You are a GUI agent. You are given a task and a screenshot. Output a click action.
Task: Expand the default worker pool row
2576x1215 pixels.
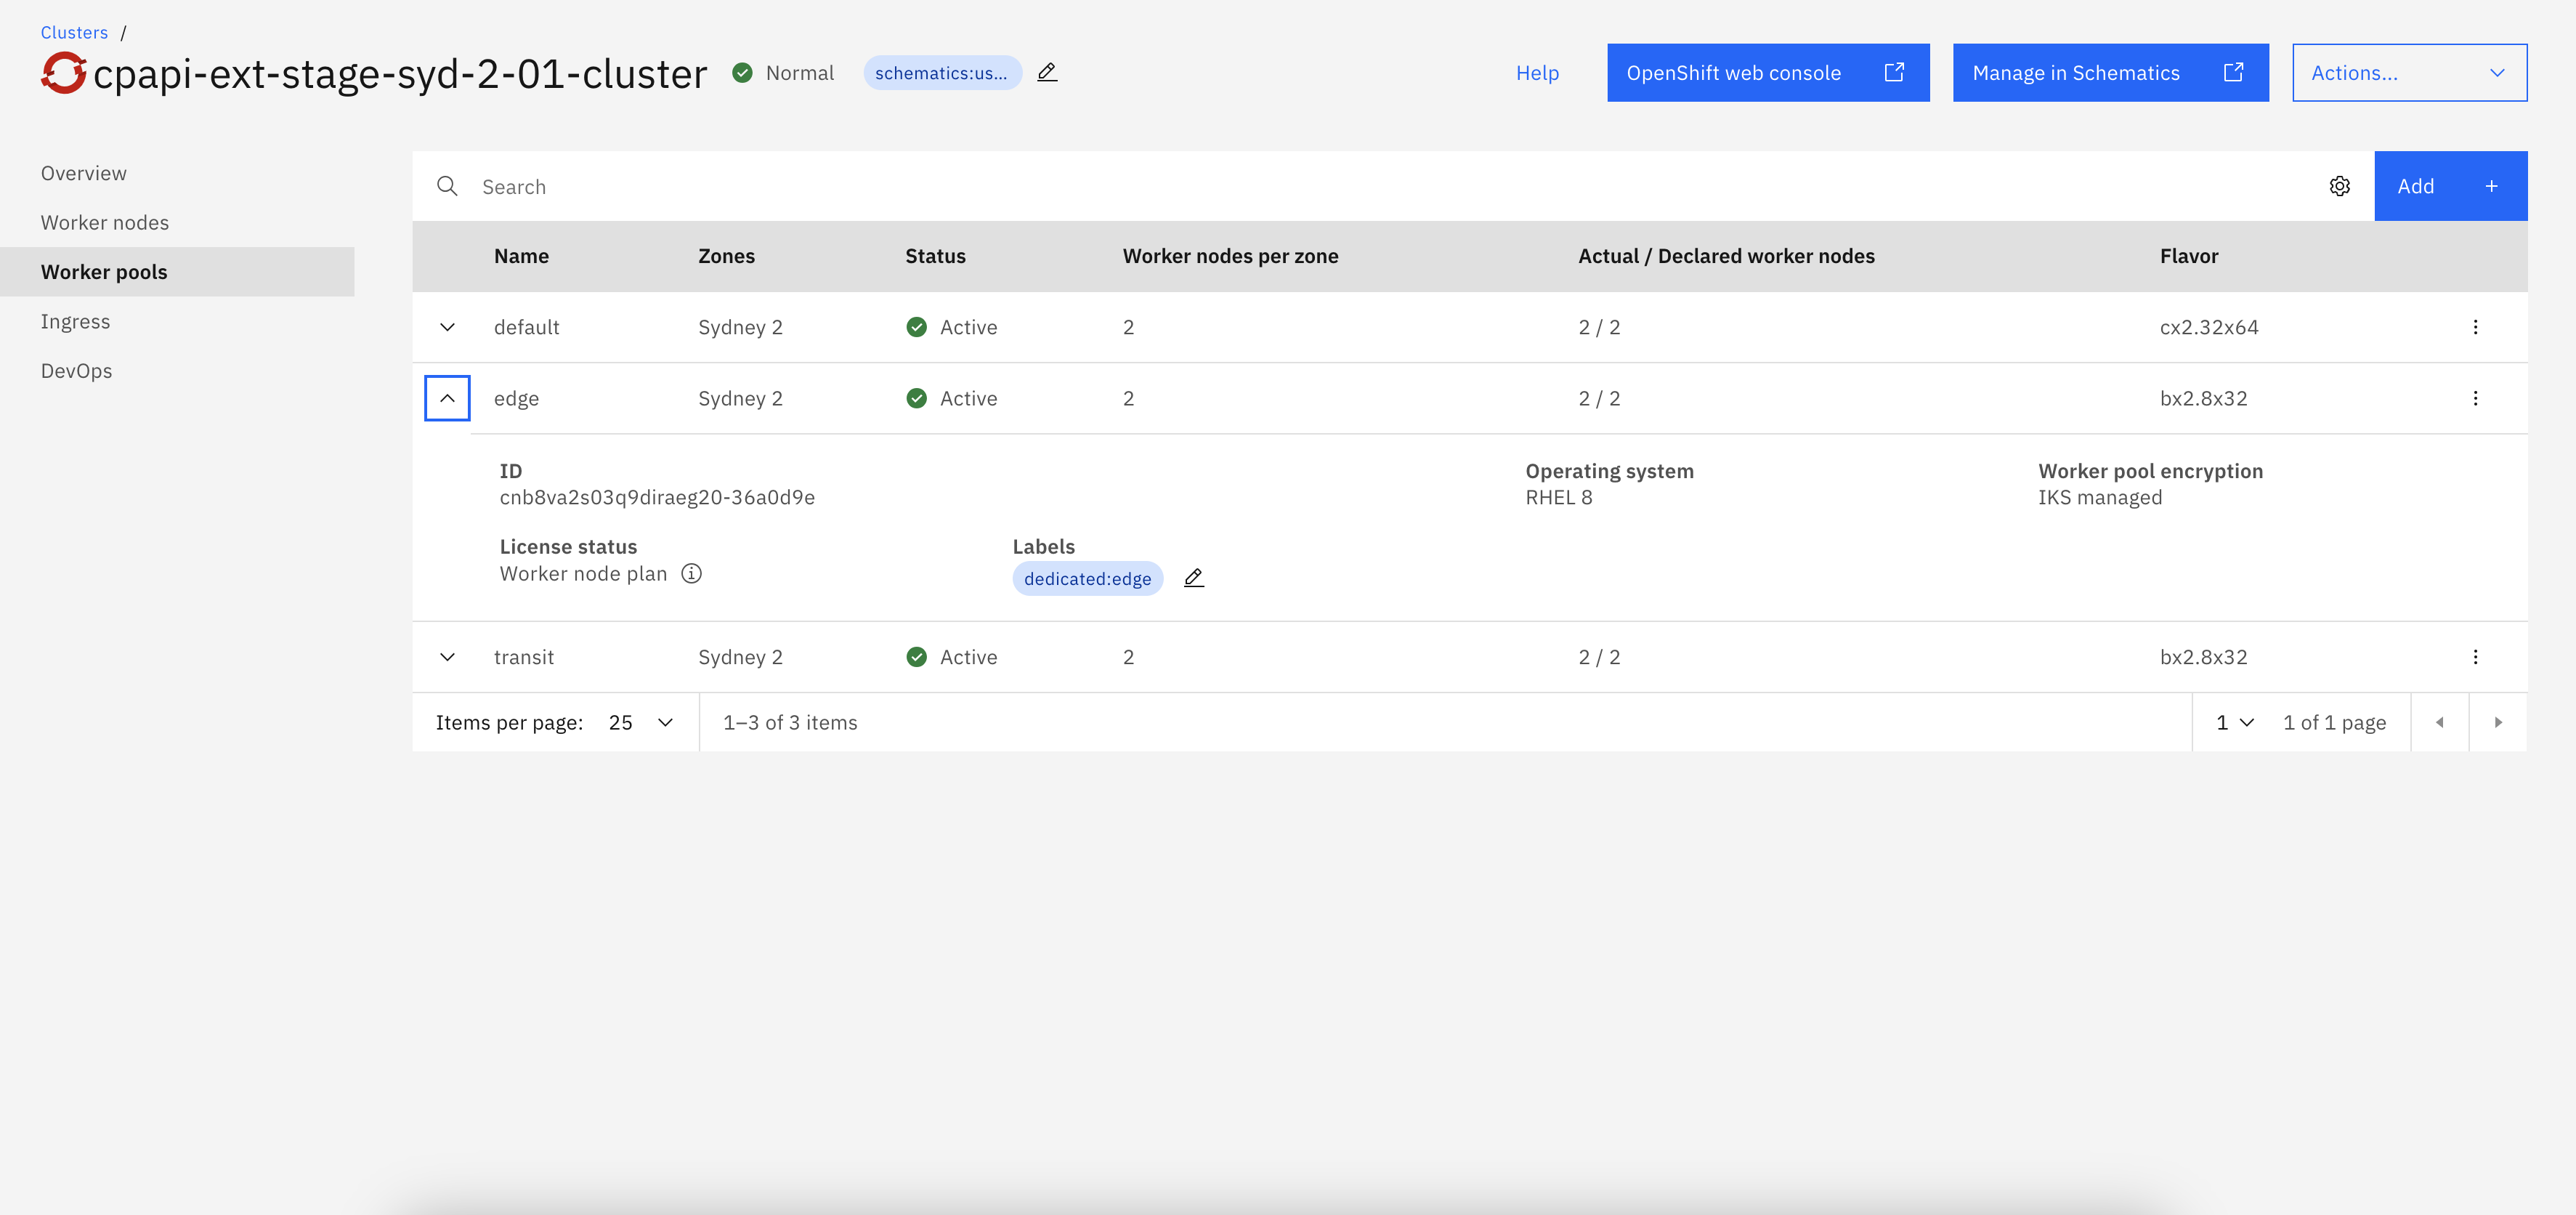(x=447, y=327)
